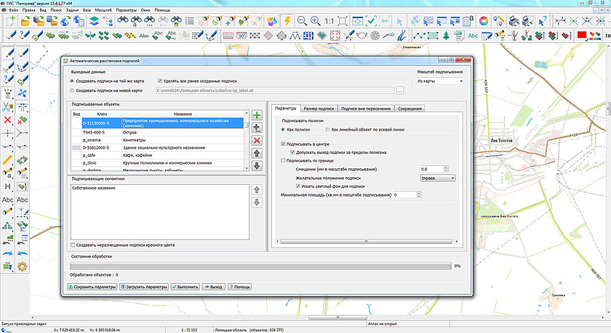The image size is (611, 333).
Task: Click the red color swatch in toolbar
Action: click(583, 35)
